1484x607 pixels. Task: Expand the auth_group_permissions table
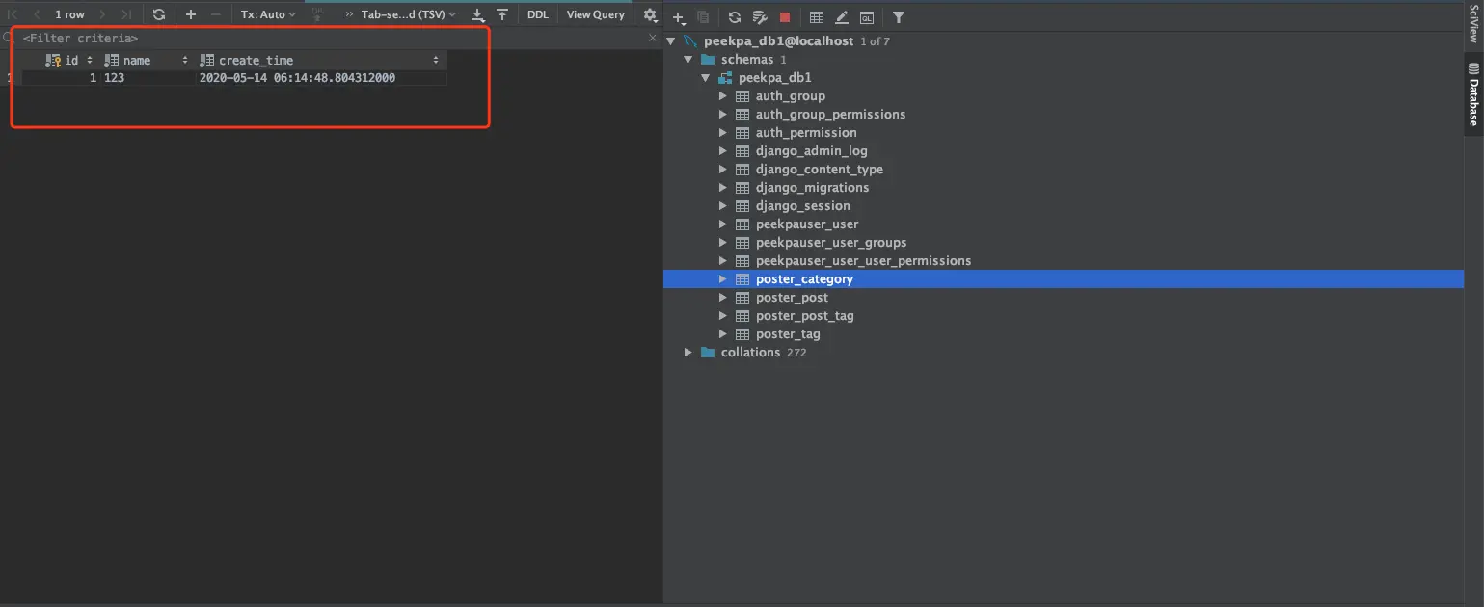click(724, 115)
